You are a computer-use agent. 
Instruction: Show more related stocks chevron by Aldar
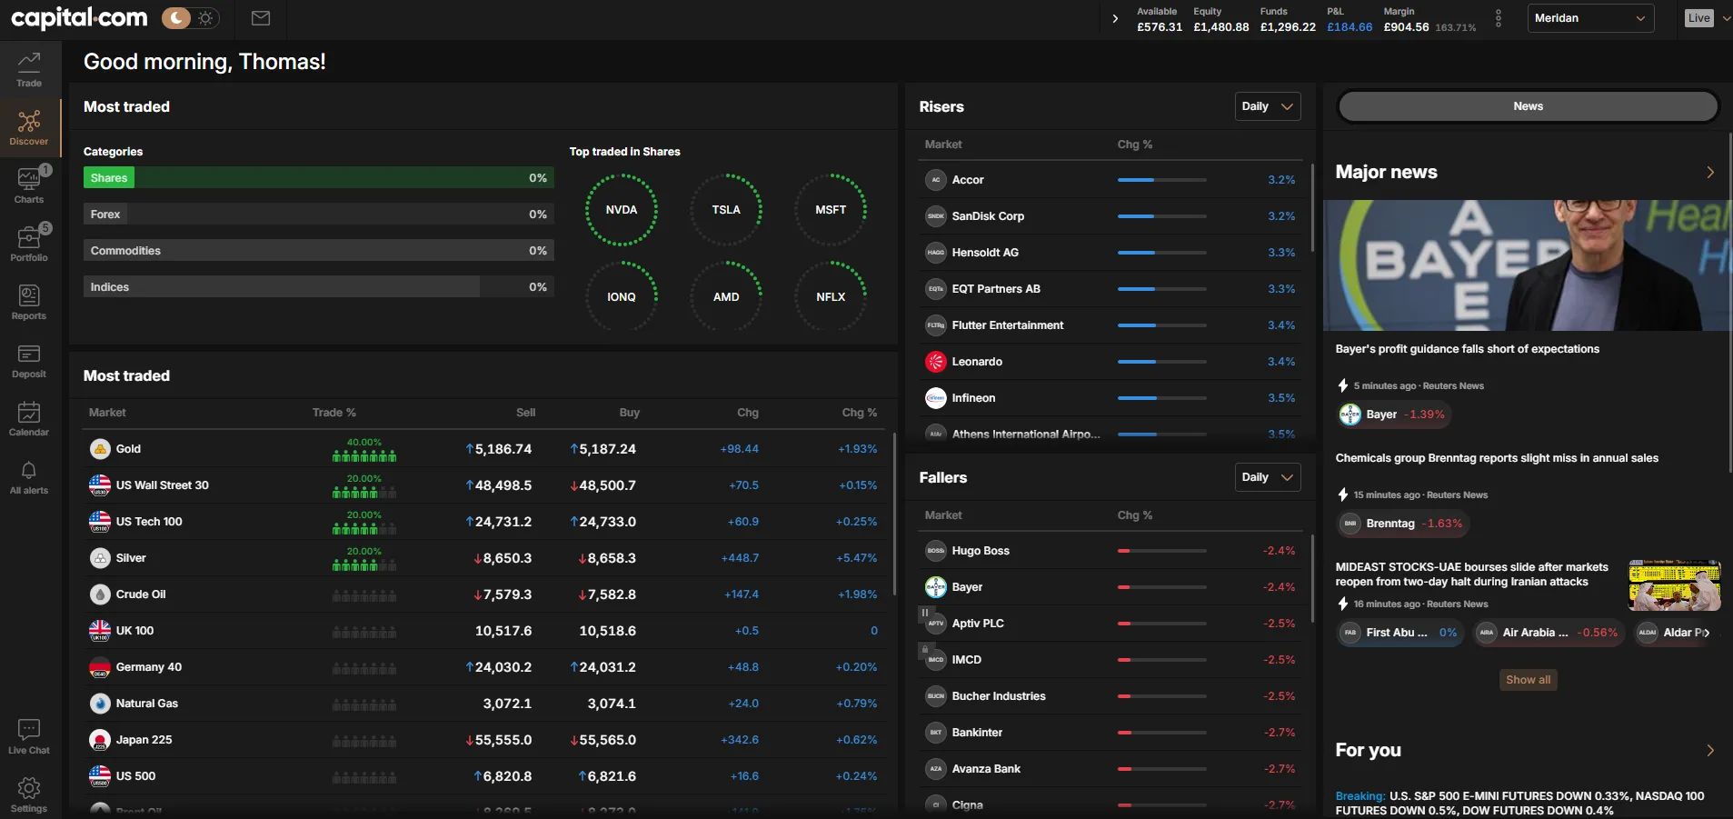[1706, 633]
